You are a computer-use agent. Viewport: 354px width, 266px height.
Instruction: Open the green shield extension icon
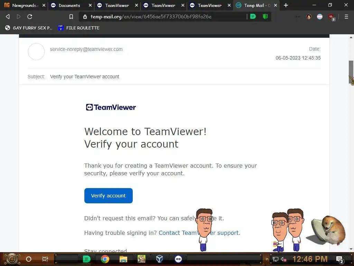(x=265, y=17)
